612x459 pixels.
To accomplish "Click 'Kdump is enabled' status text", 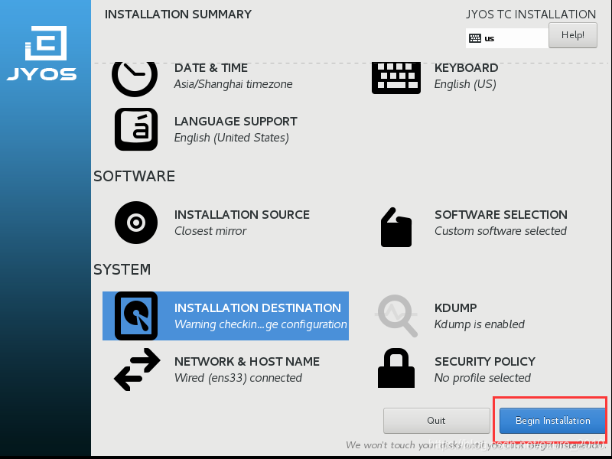I will tap(480, 324).
